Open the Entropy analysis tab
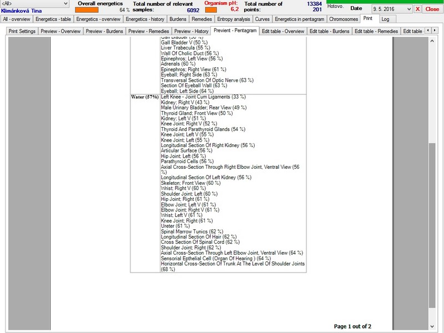Viewport: 444px width, 333px height. coord(233,19)
